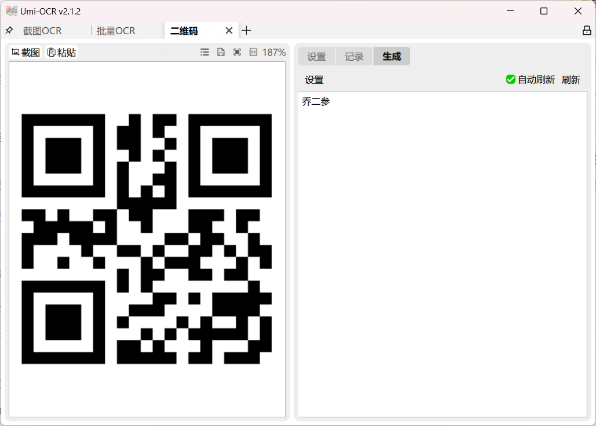This screenshot has width=596, height=426.
Task: Click the 截图 screenshot button
Action: [26, 53]
